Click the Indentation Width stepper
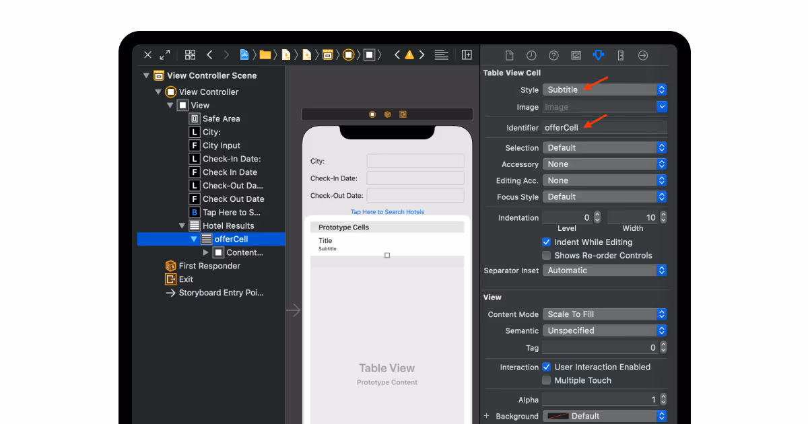The width and height of the screenshot is (808, 424). pyautogui.click(x=663, y=217)
